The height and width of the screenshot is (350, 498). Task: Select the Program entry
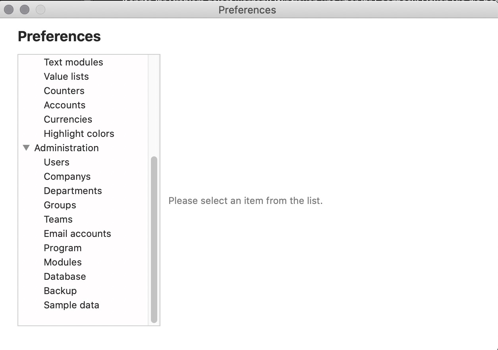coord(63,248)
